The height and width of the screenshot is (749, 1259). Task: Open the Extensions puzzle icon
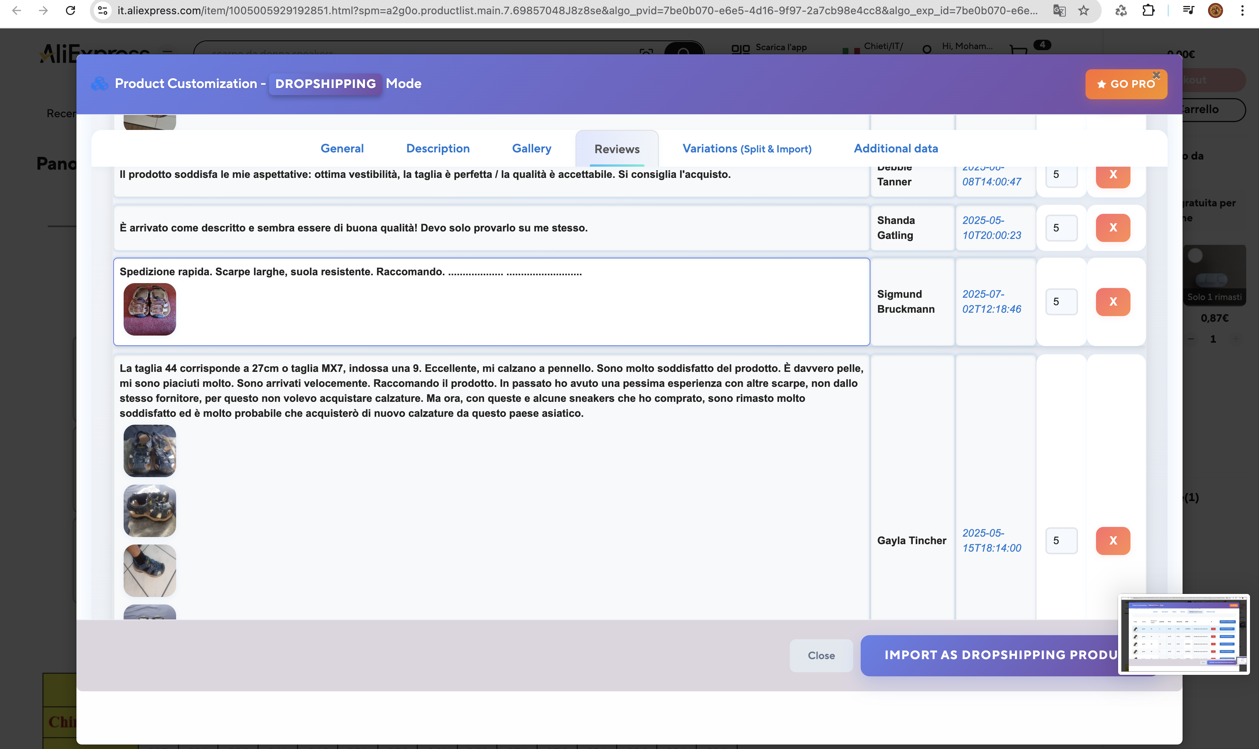tap(1148, 10)
